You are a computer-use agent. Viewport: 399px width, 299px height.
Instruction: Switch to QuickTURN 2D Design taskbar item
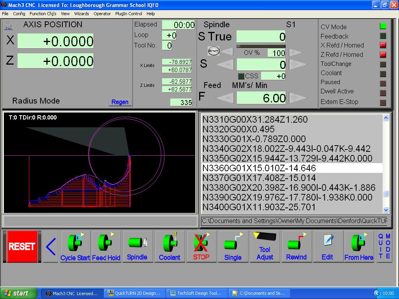coord(134,293)
